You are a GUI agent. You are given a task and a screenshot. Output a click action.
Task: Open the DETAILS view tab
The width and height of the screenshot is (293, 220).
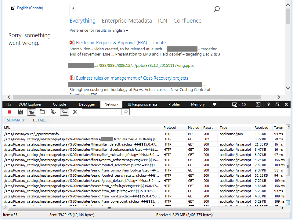tap(40, 120)
